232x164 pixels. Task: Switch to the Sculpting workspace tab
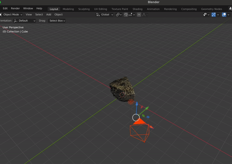[84, 9]
